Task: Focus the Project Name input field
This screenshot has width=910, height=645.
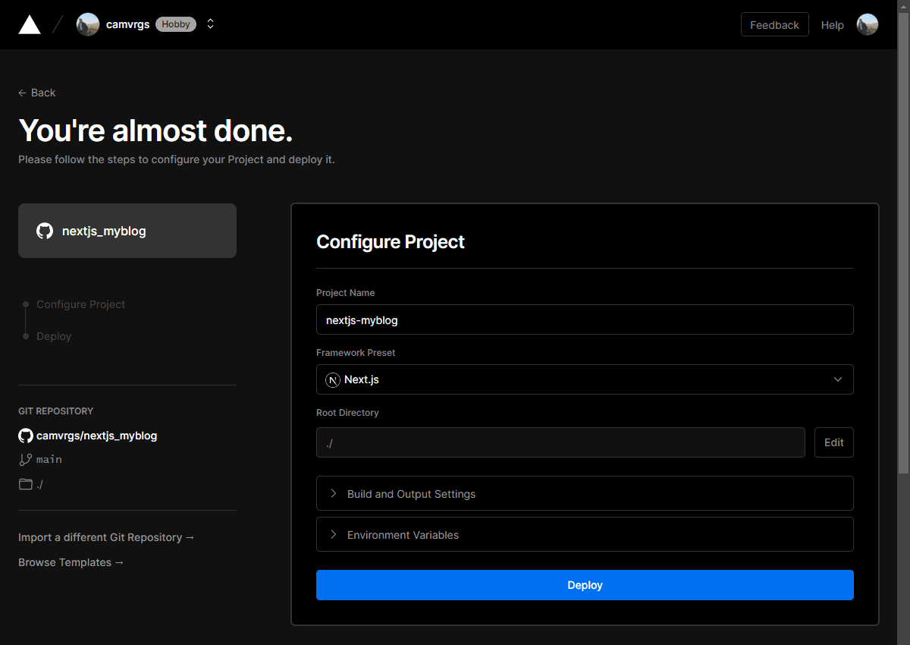Action: [x=585, y=319]
